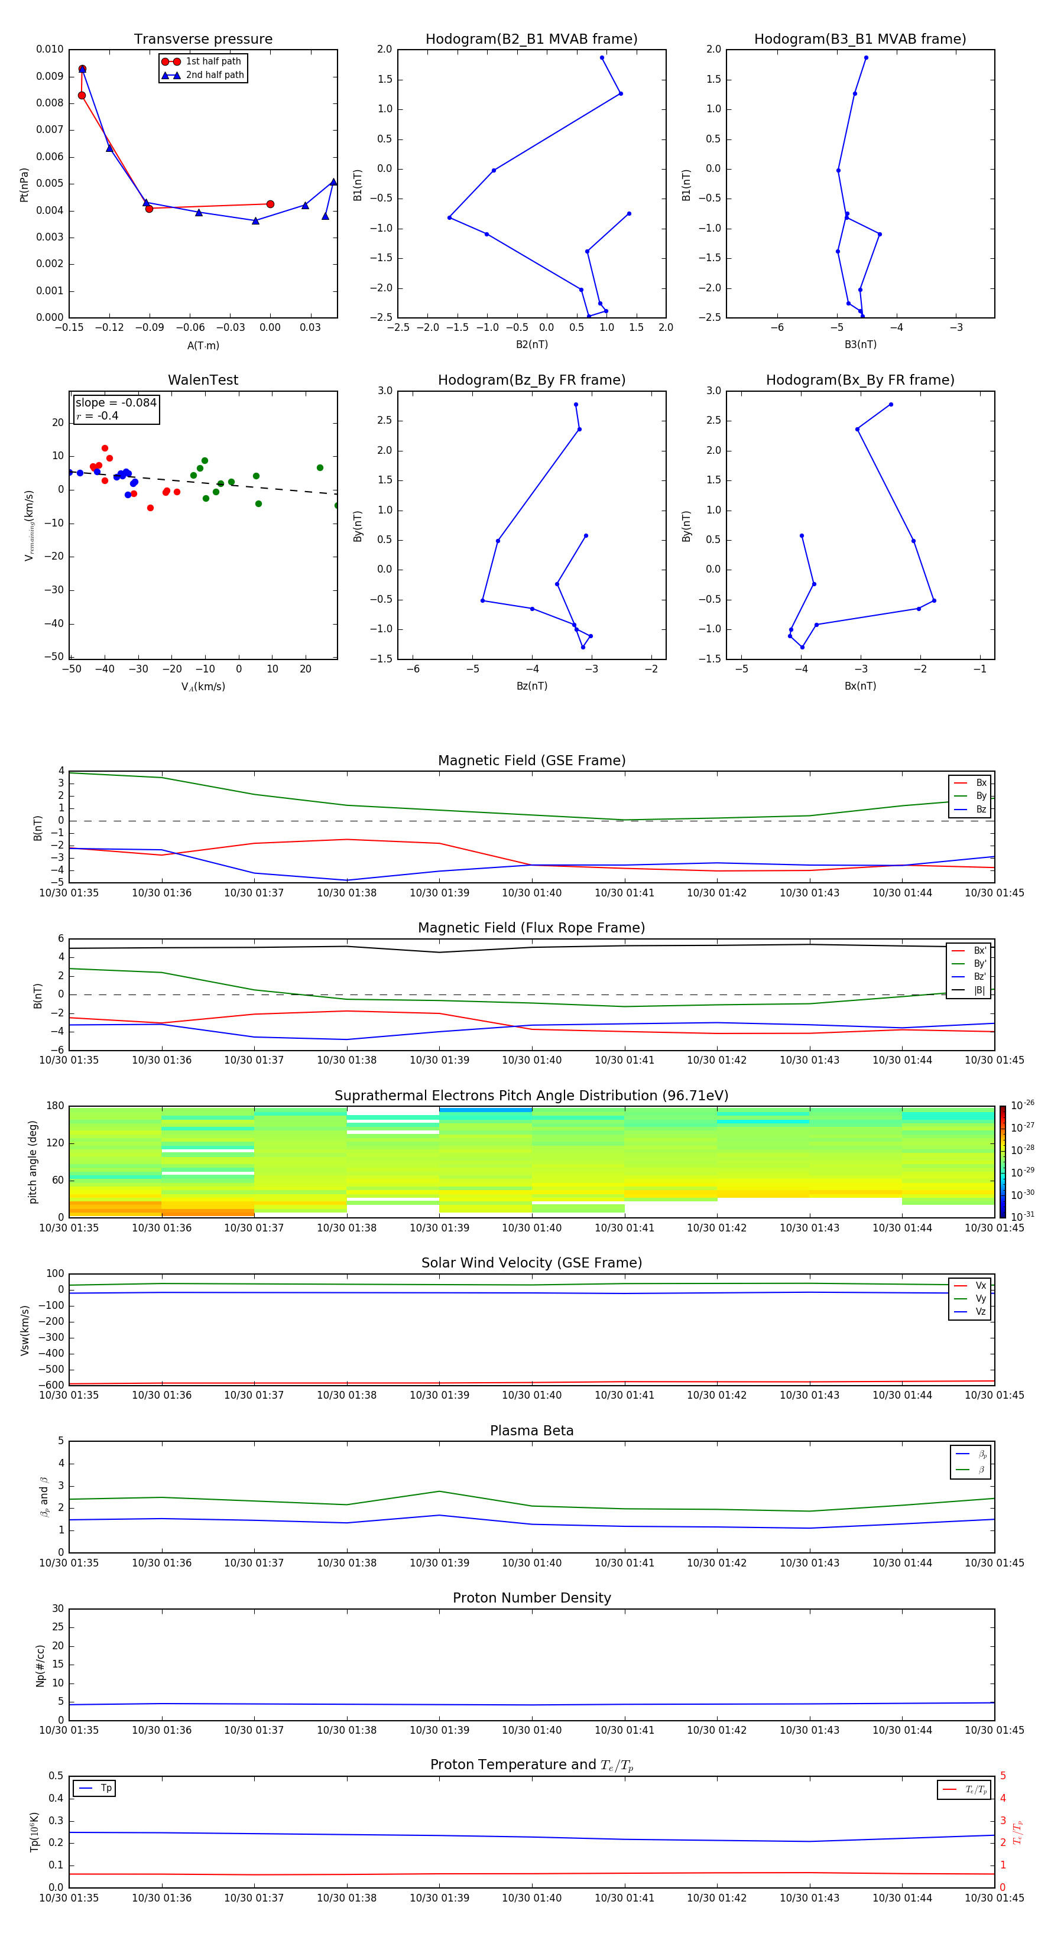Screen dimensions: 1064x1950
Task: Click the 'Bx' legend entry in GSE plot
Action: (970, 783)
